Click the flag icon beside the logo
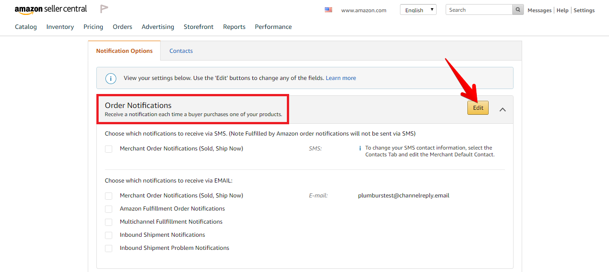 (x=104, y=9)
